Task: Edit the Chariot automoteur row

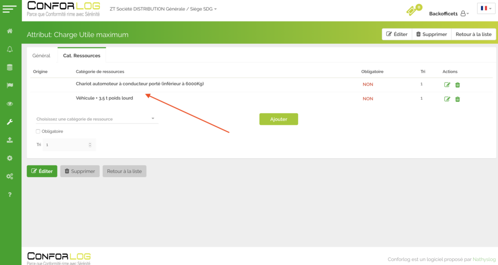Action: pos(447,85)
